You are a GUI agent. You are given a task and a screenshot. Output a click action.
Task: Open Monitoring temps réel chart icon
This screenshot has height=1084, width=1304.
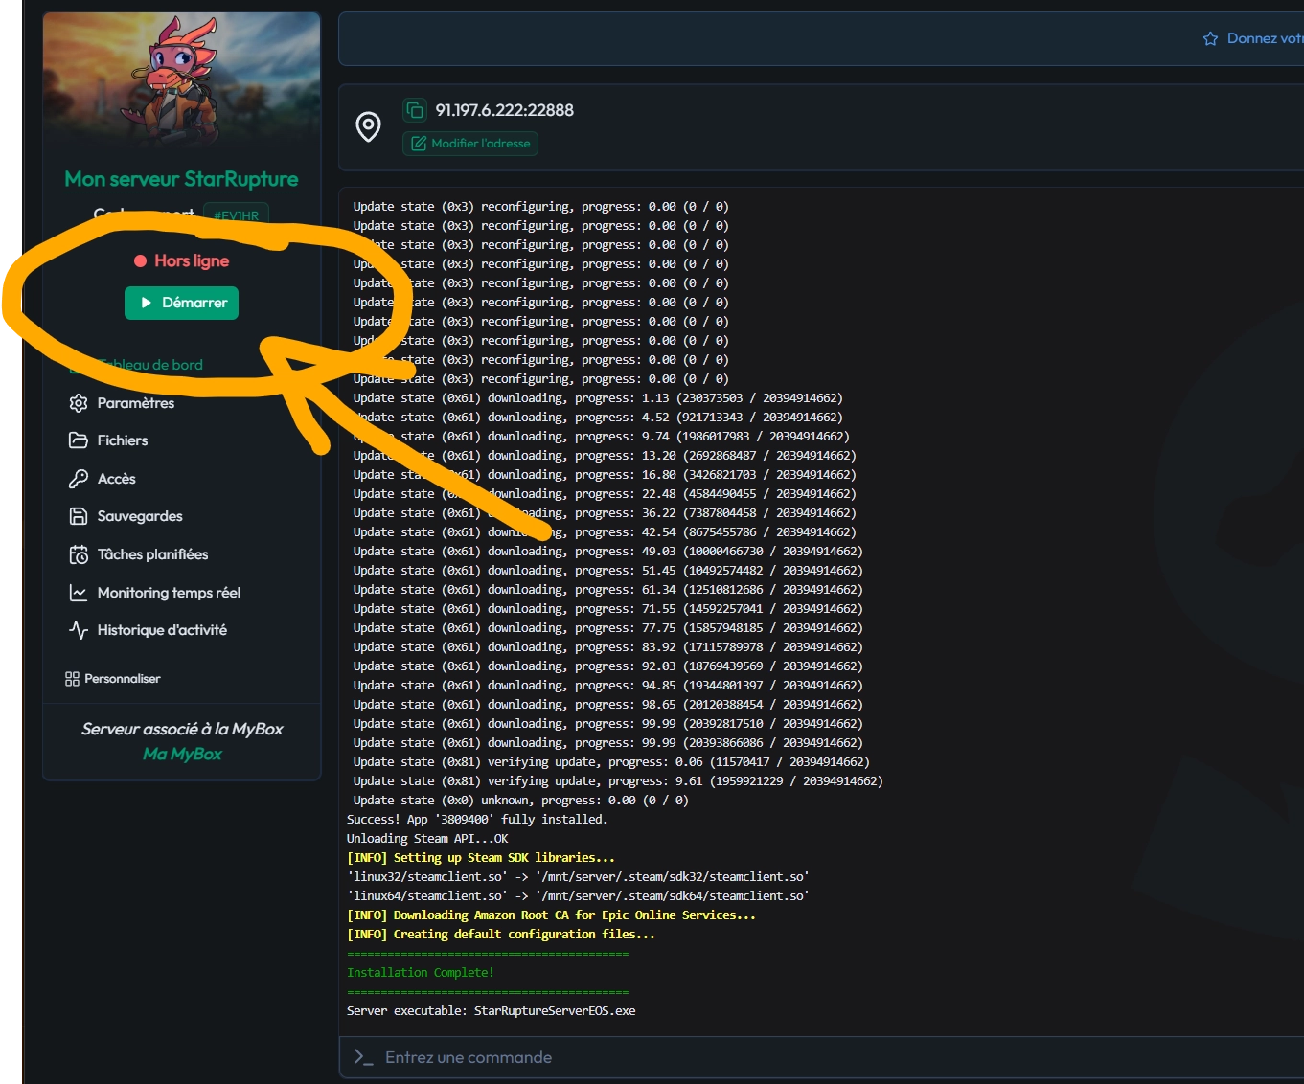click(79, 593)
